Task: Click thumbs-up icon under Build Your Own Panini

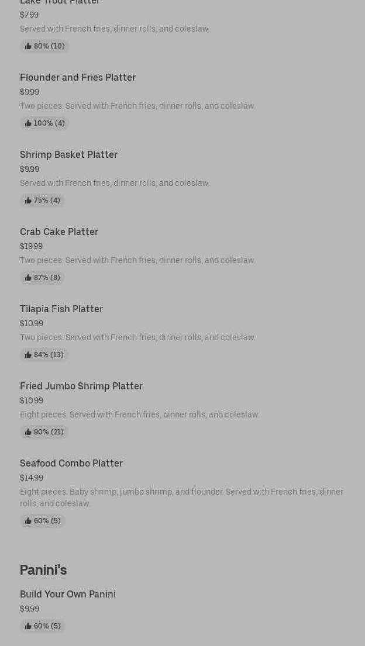Action: 28,626
